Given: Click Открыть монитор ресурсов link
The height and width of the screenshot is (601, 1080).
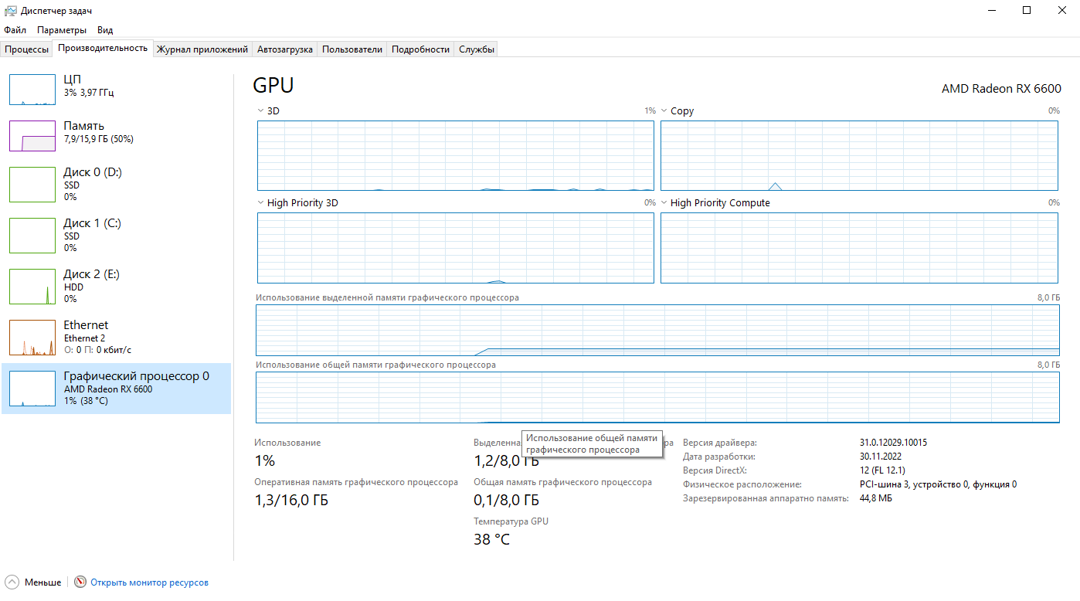Looking at the screenshot, I should click(149, 582).
